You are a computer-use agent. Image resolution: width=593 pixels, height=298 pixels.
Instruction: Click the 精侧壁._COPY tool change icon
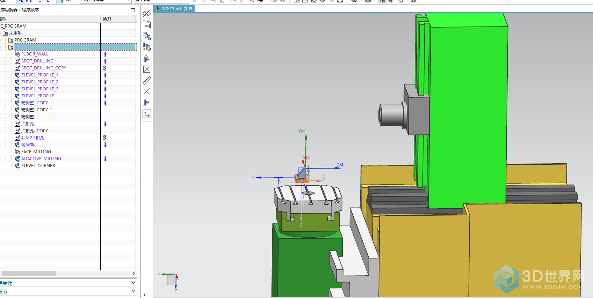pyautogui.click(x=105, y=103)
